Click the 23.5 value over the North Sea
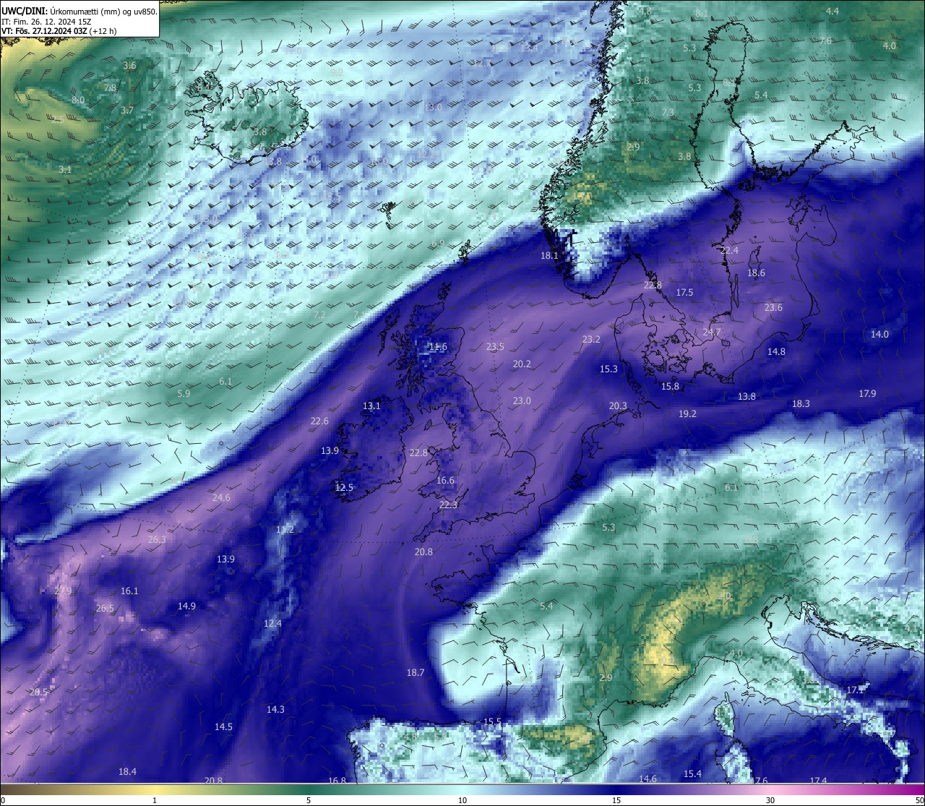 (x=495, y=347)
